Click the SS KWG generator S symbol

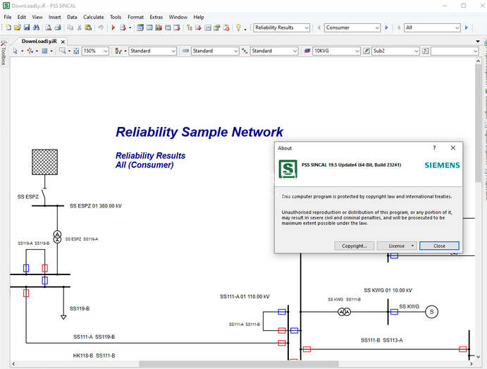coord(431,312)
